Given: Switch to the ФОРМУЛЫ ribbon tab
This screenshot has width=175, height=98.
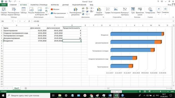Looking at the screenshot, I should click(55, 5).
